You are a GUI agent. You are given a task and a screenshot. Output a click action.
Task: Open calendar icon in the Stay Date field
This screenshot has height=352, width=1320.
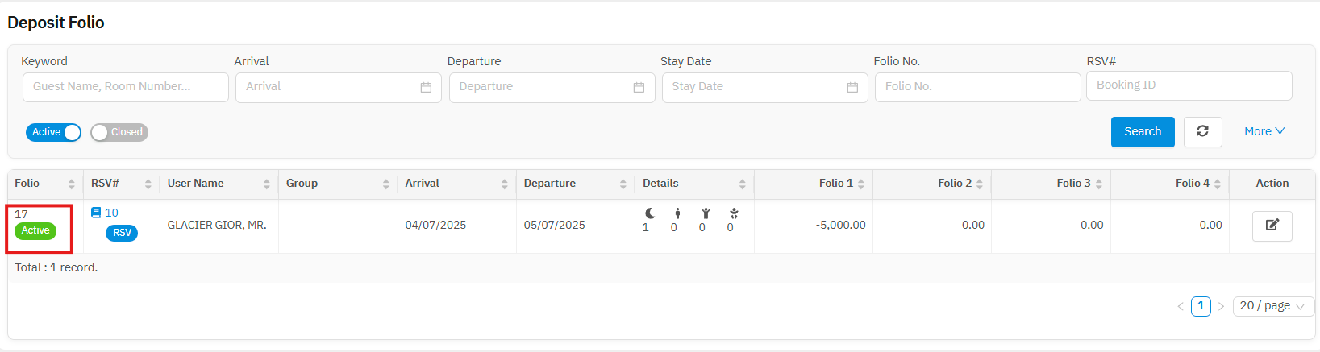852,87
